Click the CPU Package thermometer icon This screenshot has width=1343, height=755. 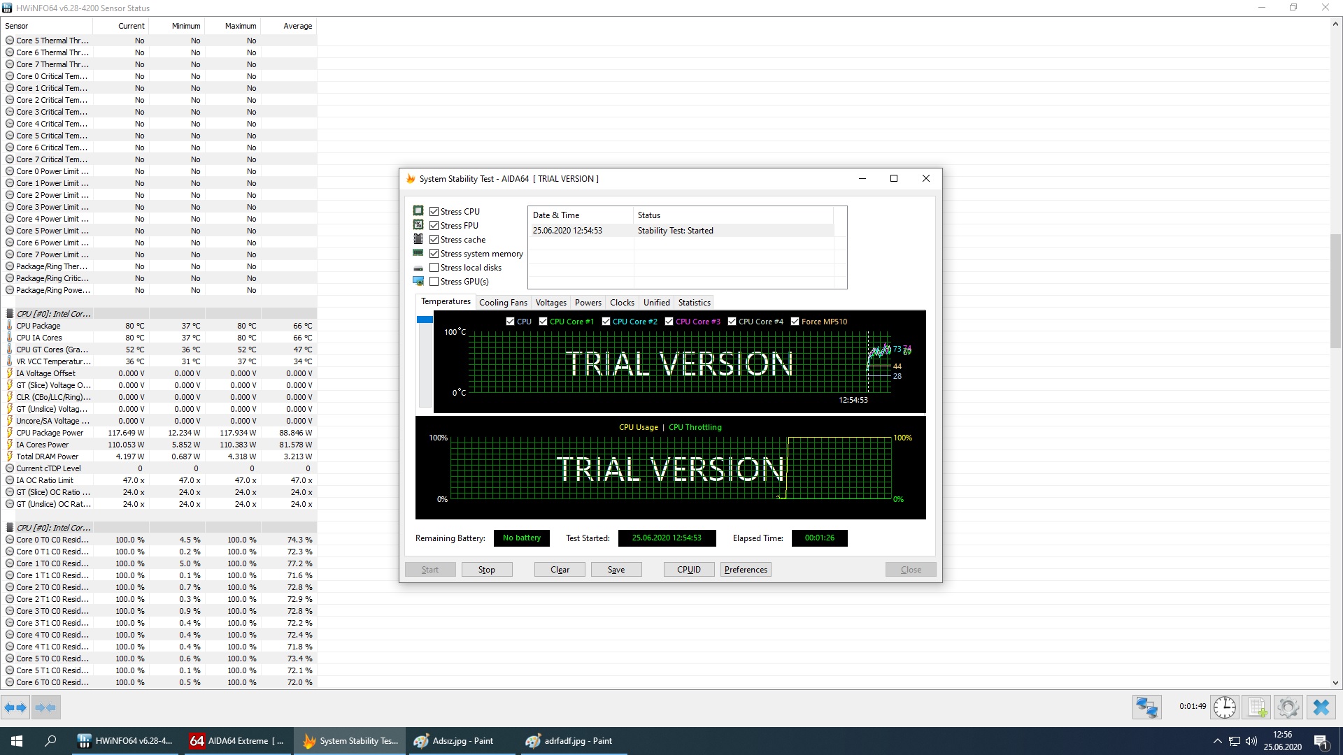[x=10, y=326]
